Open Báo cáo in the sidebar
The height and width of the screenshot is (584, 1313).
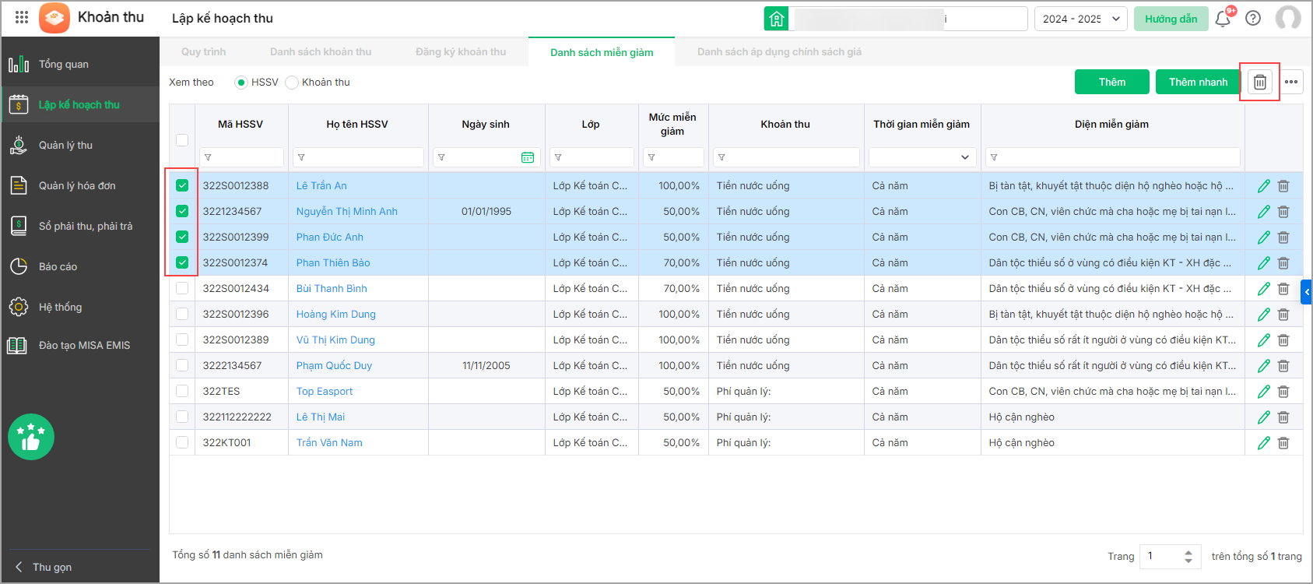click(x=58, y=266)
